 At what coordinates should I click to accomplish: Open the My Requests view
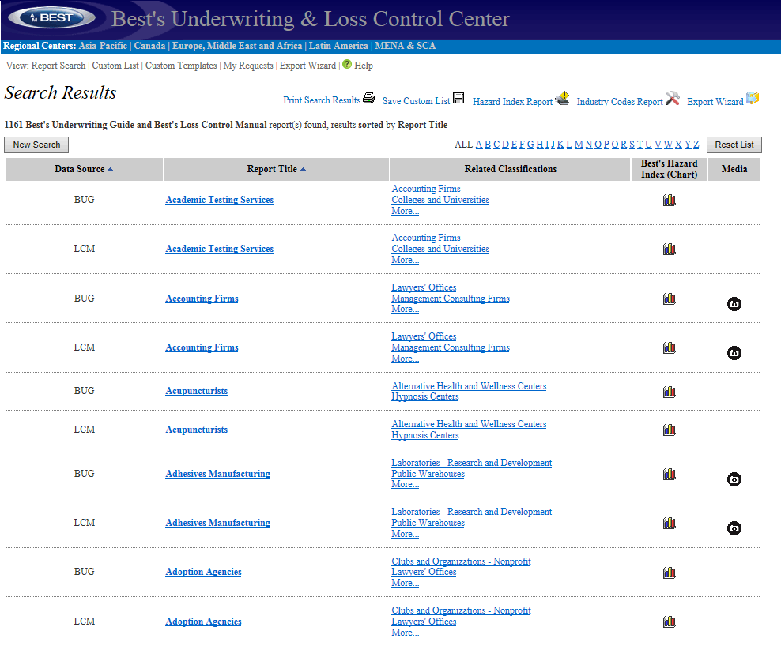point(248,66)
